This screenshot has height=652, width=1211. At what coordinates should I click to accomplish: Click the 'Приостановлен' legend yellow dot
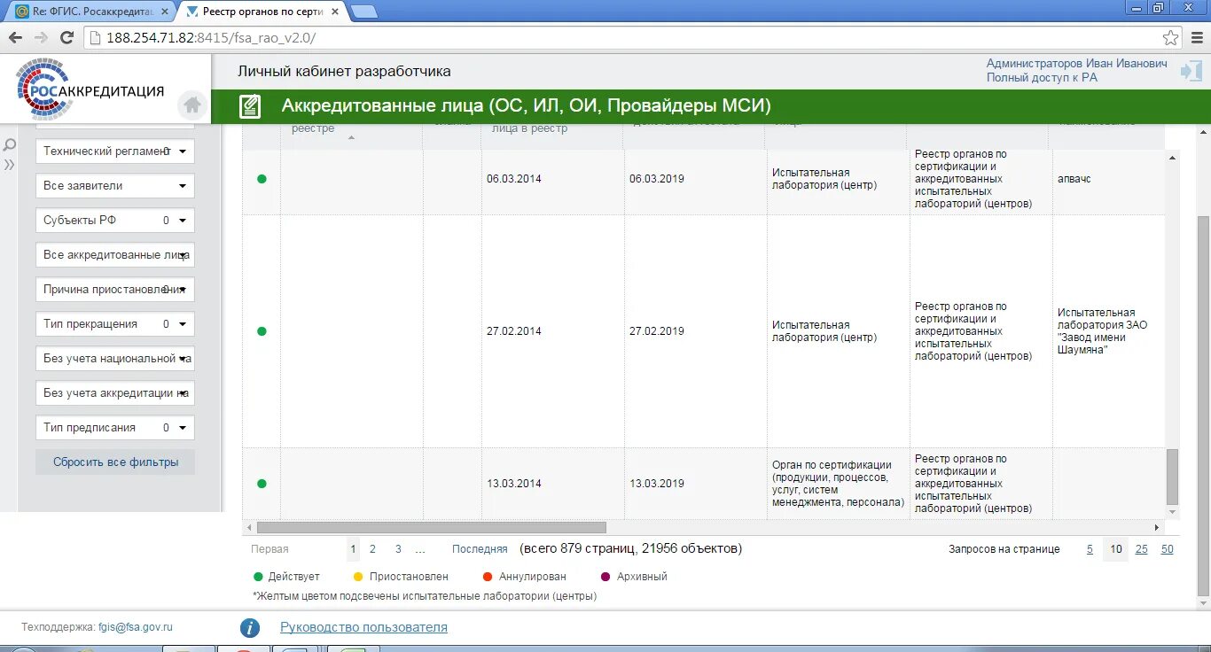click(x=359, y=577)
